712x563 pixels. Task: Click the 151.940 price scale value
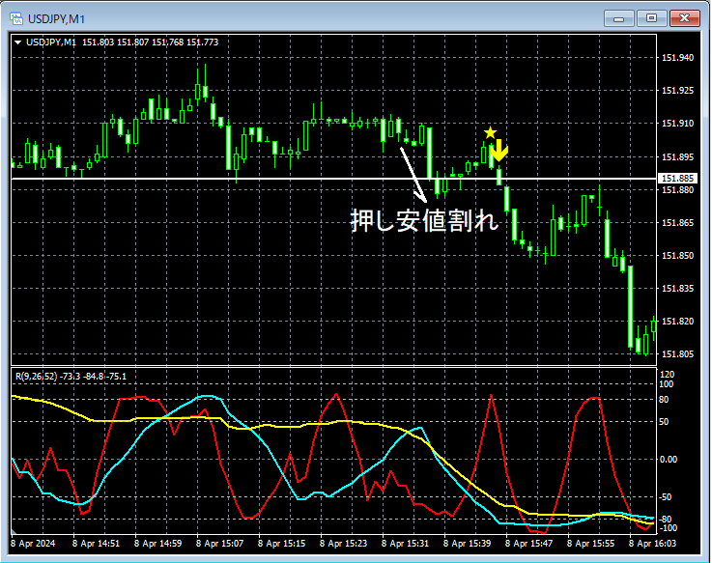tap(677, 58)
